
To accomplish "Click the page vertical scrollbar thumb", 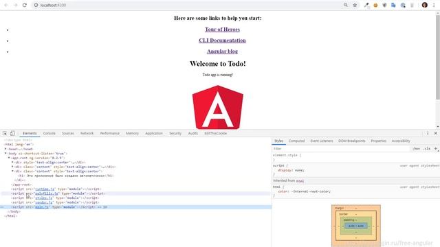I will [437, 57].
